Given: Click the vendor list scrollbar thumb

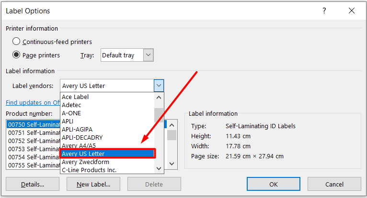Looking at the screenshot, I should pos(159,115).
